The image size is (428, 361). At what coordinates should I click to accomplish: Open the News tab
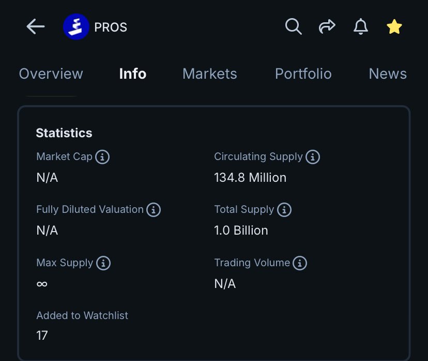[x=388, y=74]
